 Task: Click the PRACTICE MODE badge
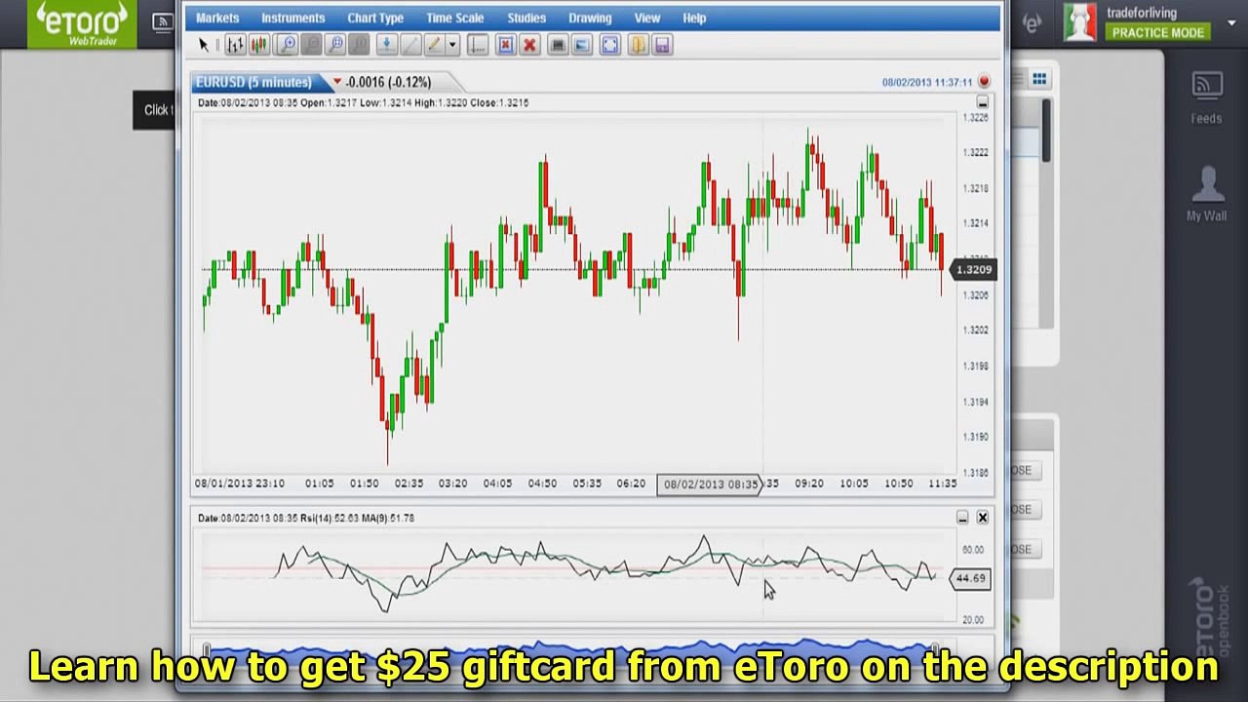(x=1158, y=33)
